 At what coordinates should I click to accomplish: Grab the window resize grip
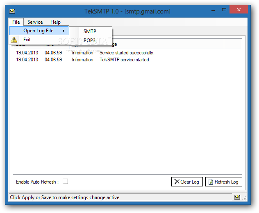[x=244, y=198]
